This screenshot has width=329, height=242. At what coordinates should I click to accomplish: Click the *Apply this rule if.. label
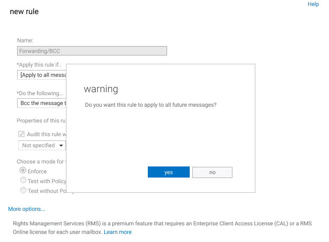[x=39, y=65]
